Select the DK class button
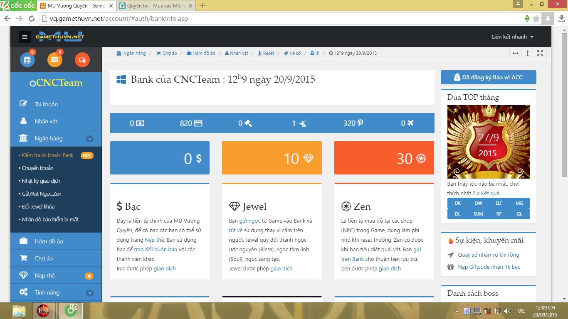 pos(457,203)
